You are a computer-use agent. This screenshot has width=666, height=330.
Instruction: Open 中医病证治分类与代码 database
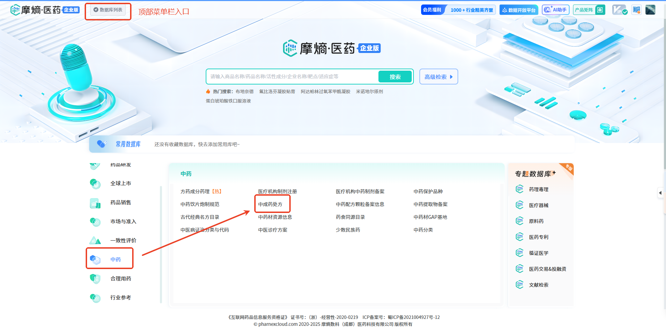(205, 230)
